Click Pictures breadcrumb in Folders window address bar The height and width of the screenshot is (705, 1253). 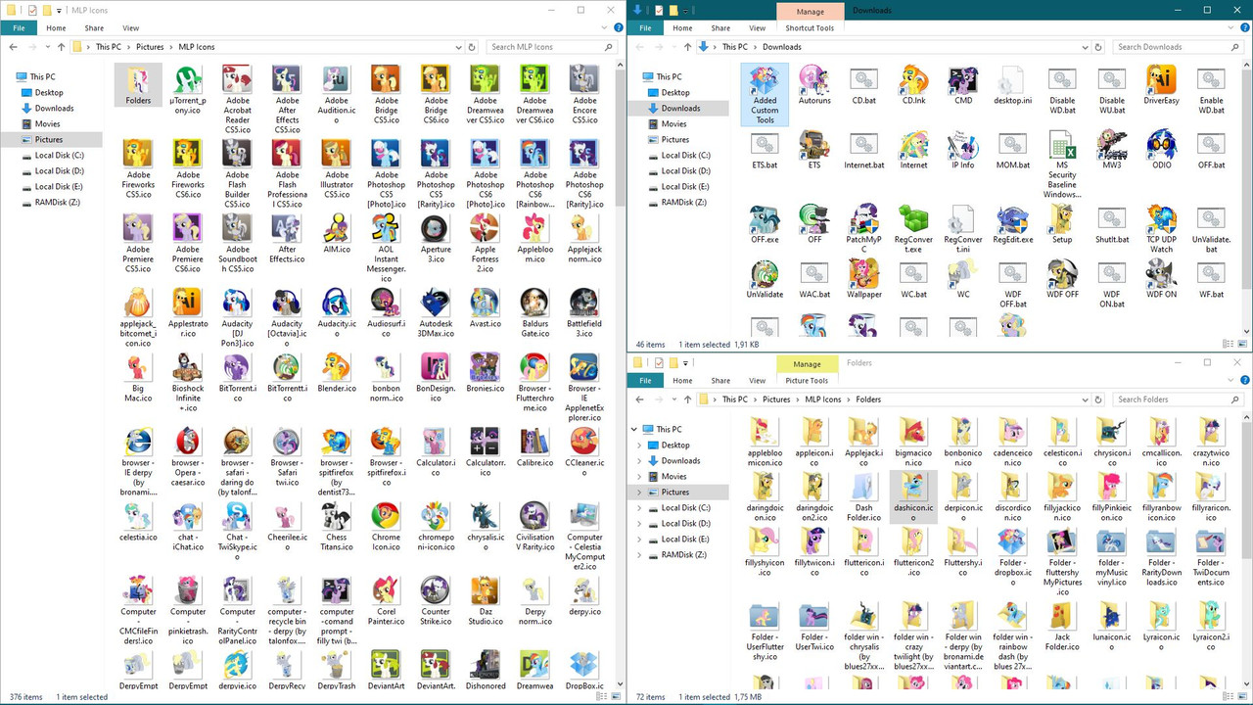tap(776, 399)
